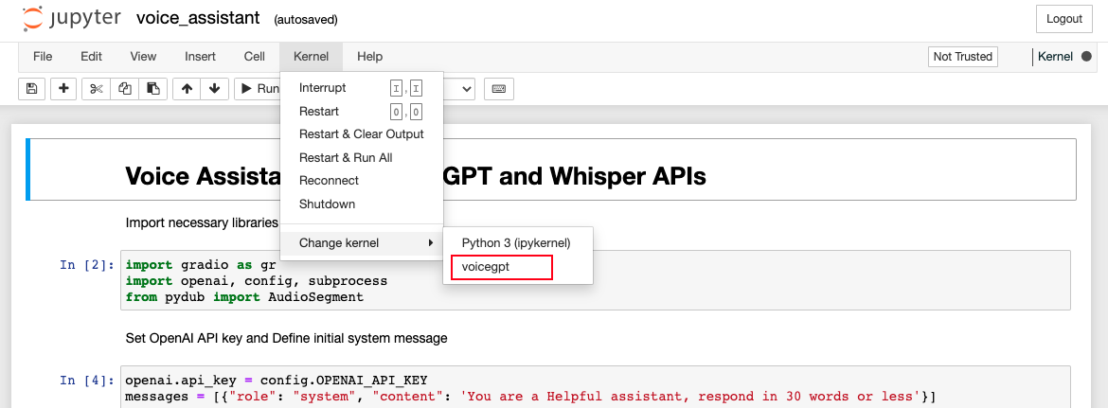Select Restart & Run All
The height and width of the screenshot is (408, 1108).
(x=362, y=157)
